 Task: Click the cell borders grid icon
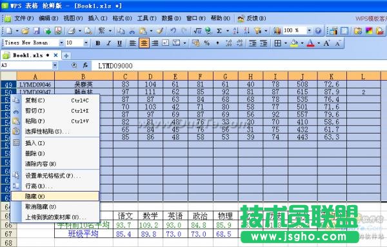coord(277,43)
